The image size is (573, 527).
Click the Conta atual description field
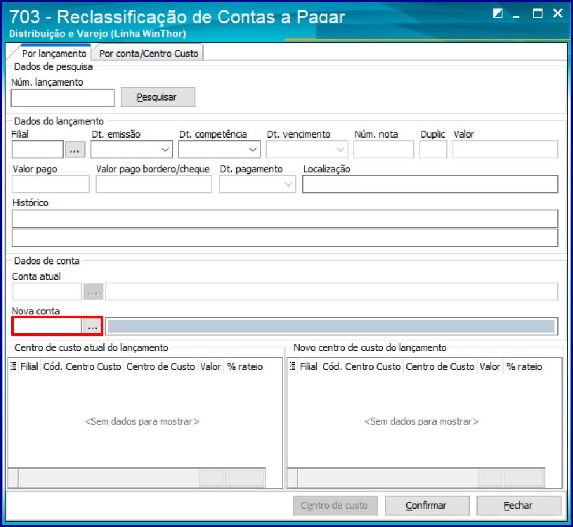(331, 291)
